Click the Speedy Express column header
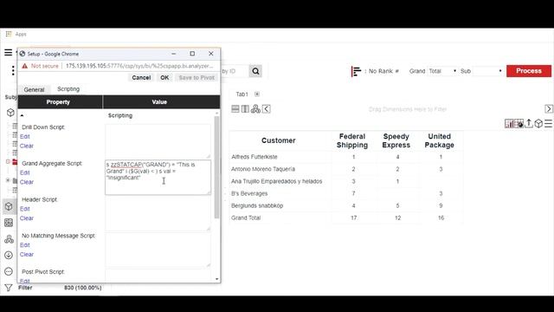The image size is (554, 312). tap(396, 140)
